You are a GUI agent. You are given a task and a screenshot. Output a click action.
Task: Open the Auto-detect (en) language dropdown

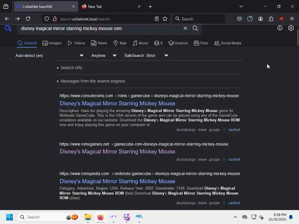tap(49, 55)
